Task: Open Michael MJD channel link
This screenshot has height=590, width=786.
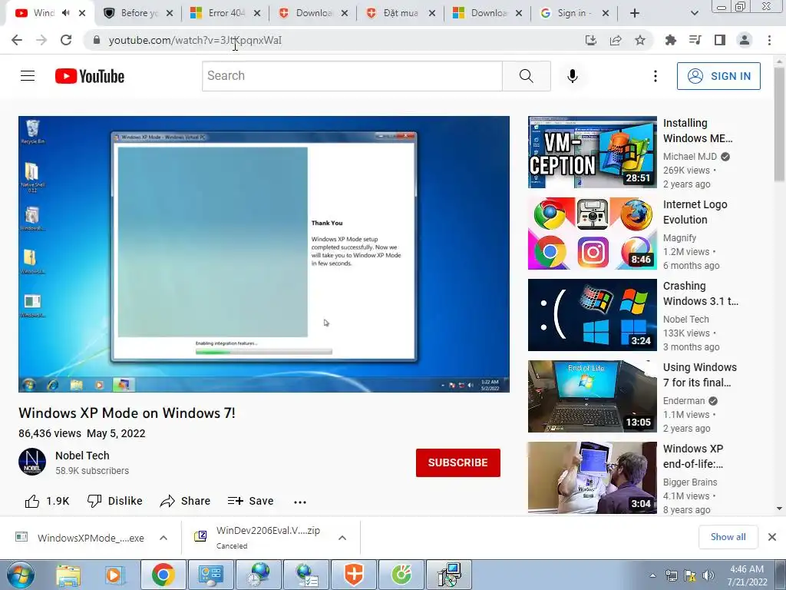Action: coord(690,157)
